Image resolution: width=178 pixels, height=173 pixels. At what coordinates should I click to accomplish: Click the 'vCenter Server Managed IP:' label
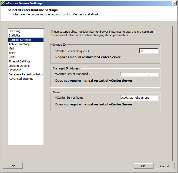pos(74,74)
